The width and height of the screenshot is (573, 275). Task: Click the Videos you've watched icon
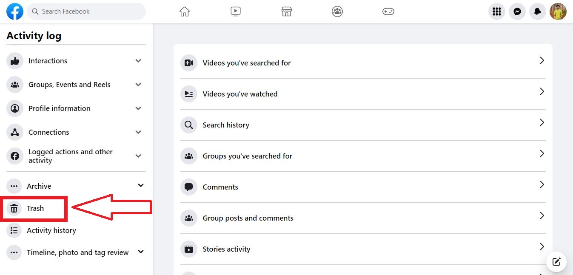pos(189,94)
